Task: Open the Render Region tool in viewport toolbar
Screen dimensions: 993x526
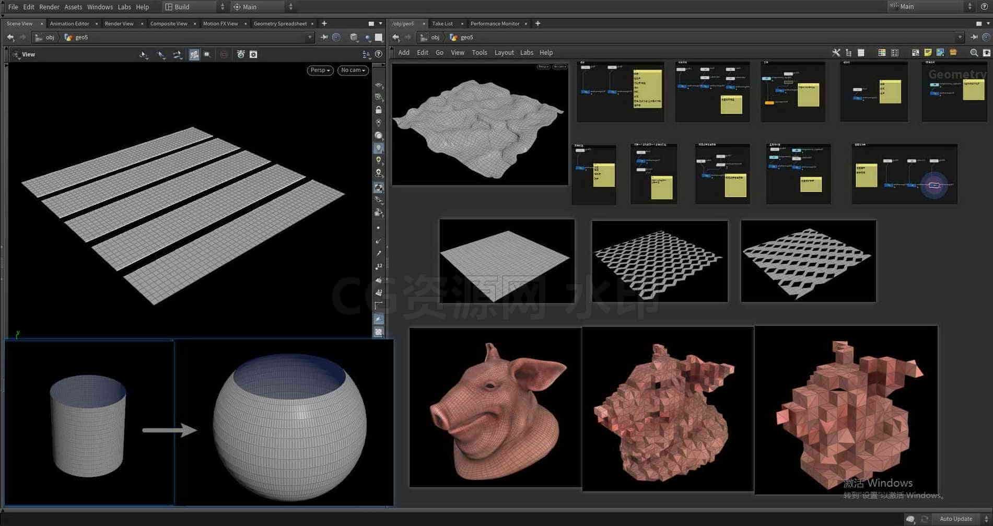Action: click(x=207, y=54)
